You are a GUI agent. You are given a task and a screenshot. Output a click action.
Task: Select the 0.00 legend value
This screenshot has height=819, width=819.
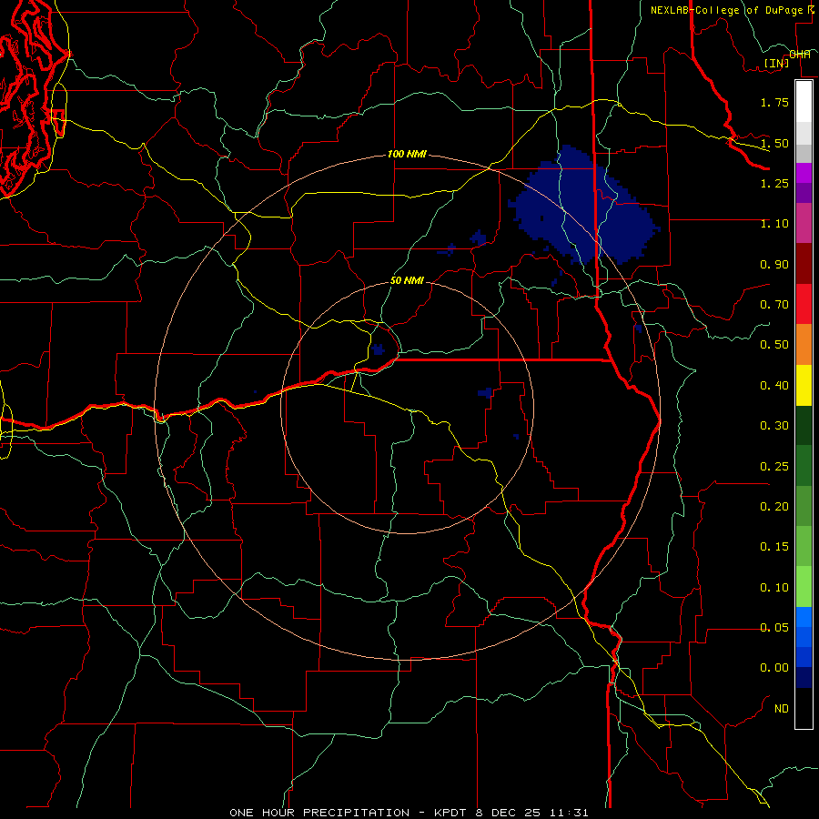[x=774, y=668]
